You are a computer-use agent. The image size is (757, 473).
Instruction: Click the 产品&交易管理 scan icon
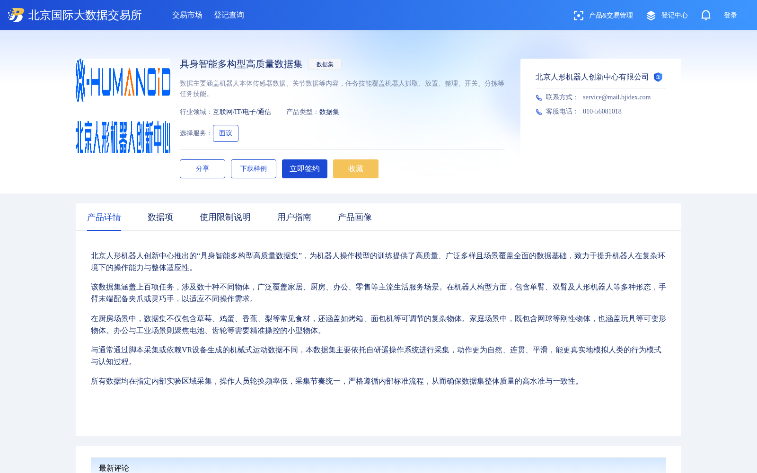click(x=578, y=16)
